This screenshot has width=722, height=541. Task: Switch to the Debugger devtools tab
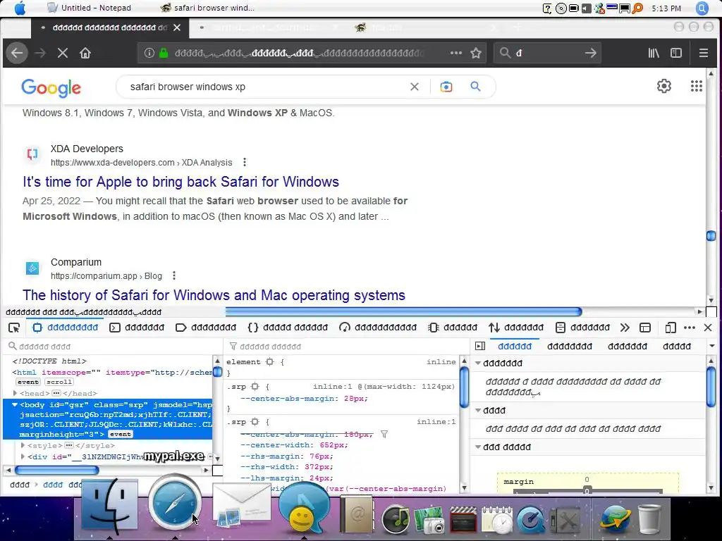(x=206, y=328)
